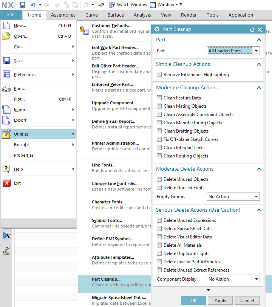Image resolution: width=272 pixels, height=307 pixels.
Task: Click the Help question mark icon
Action: tap(6, 169)
